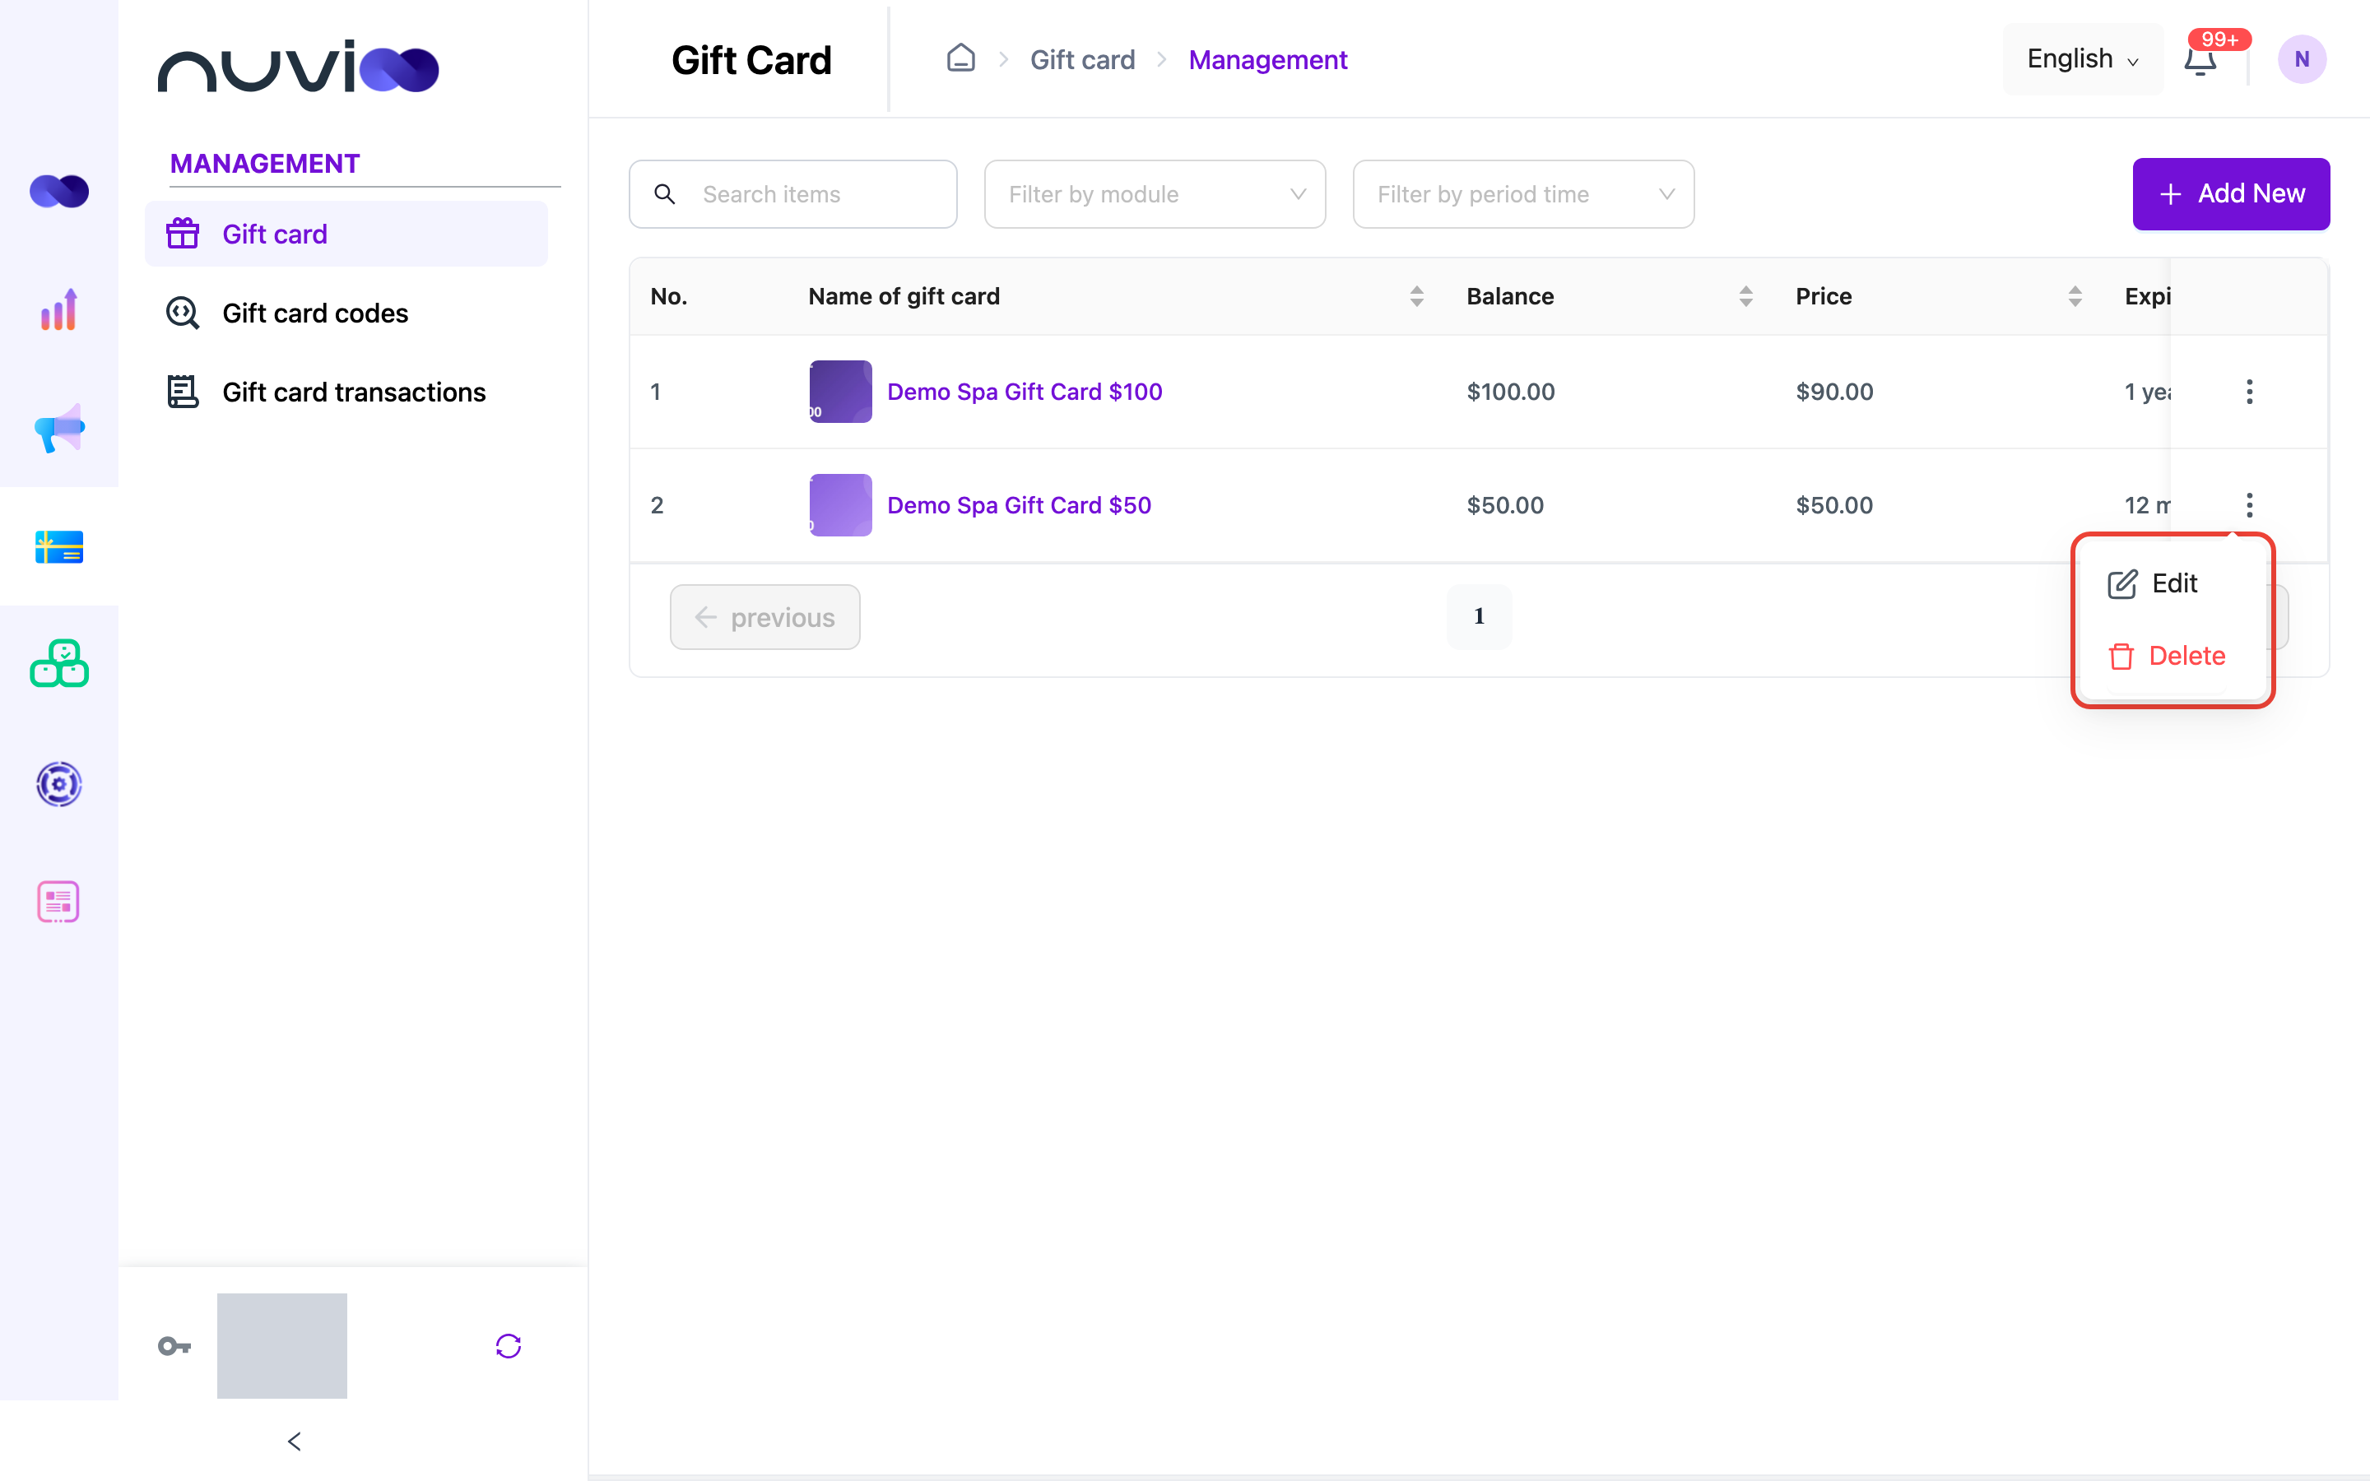This screenshot has width=2370, height=1481.
Task: Open Gift card transactions in sidebar
Action: (x=346, y=392)
